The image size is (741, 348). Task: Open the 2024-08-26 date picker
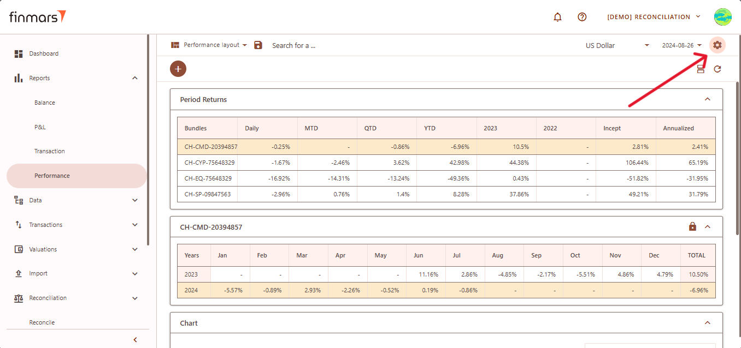pos(681,45)
